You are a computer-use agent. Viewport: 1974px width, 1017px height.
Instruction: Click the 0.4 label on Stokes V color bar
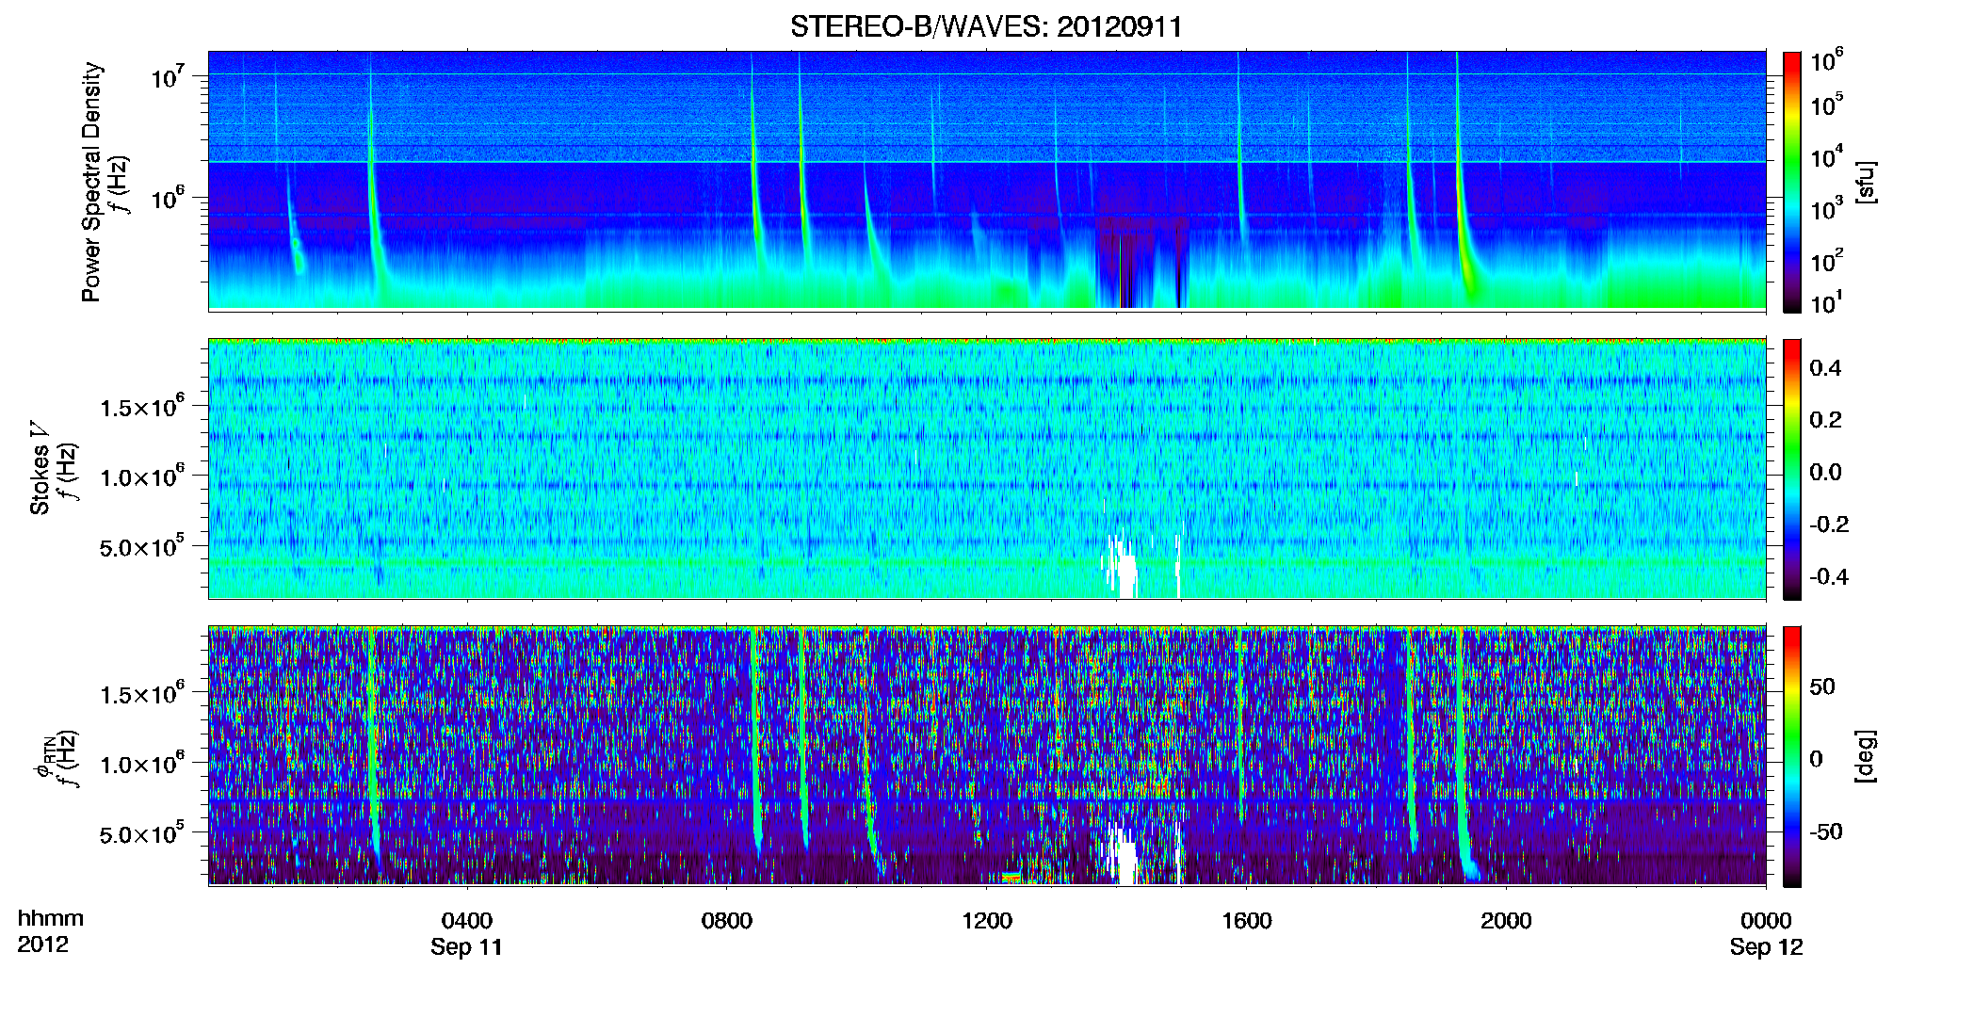1825,368
